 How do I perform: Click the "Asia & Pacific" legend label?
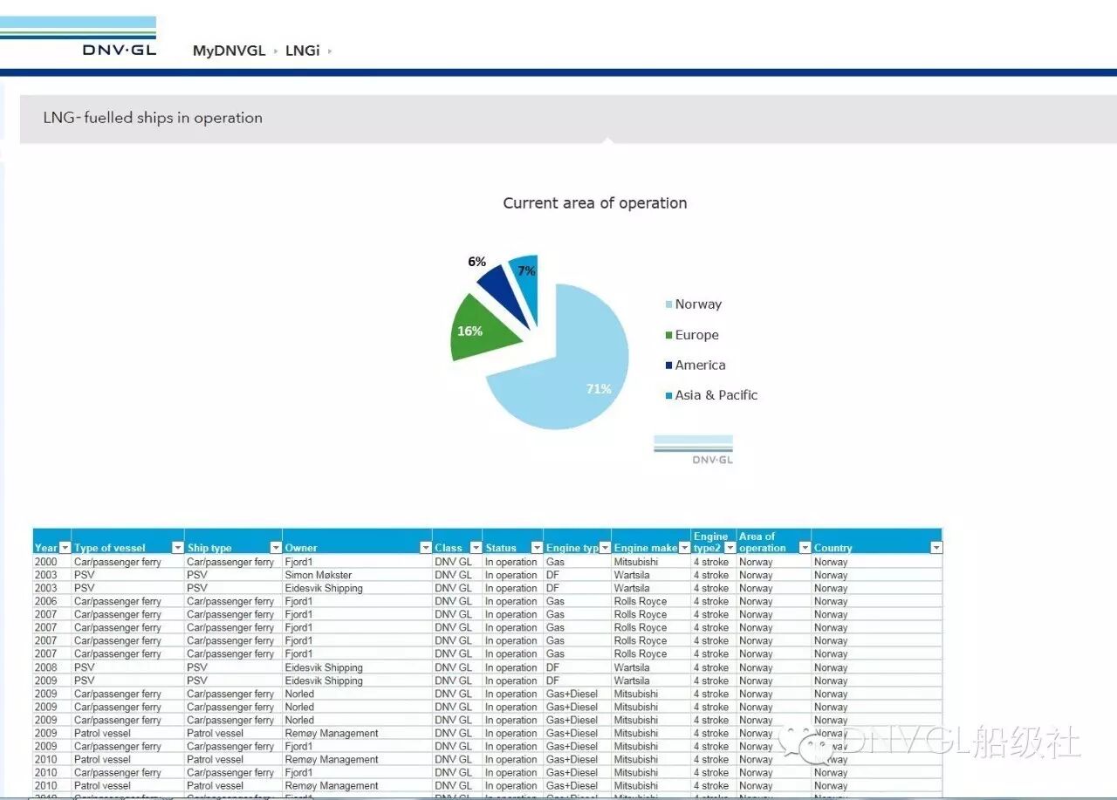[716, 395]
